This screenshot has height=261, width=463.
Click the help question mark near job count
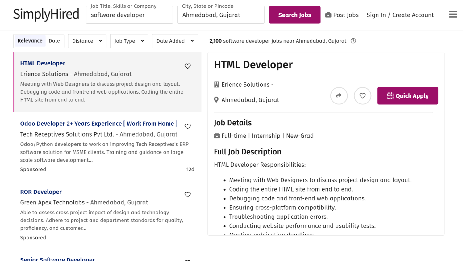click(x=353, y=41)
